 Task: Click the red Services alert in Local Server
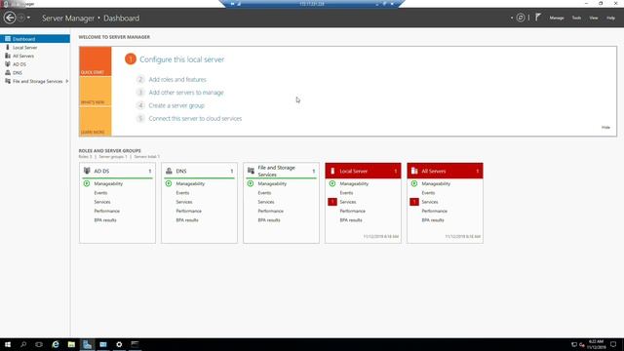(332, 202)
